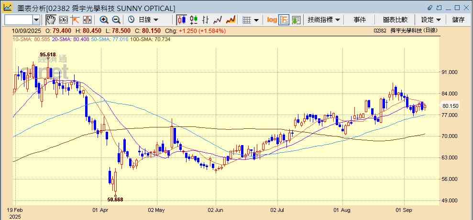
Task: Switch to OHLC bar chart type
Action: 206,20
